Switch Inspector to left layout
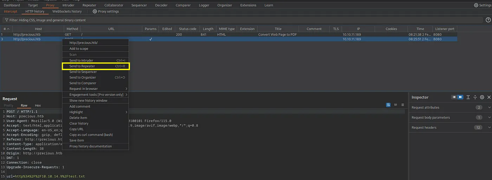The height and width of the screenshot is (180, 492). click(x=454, y=97)
